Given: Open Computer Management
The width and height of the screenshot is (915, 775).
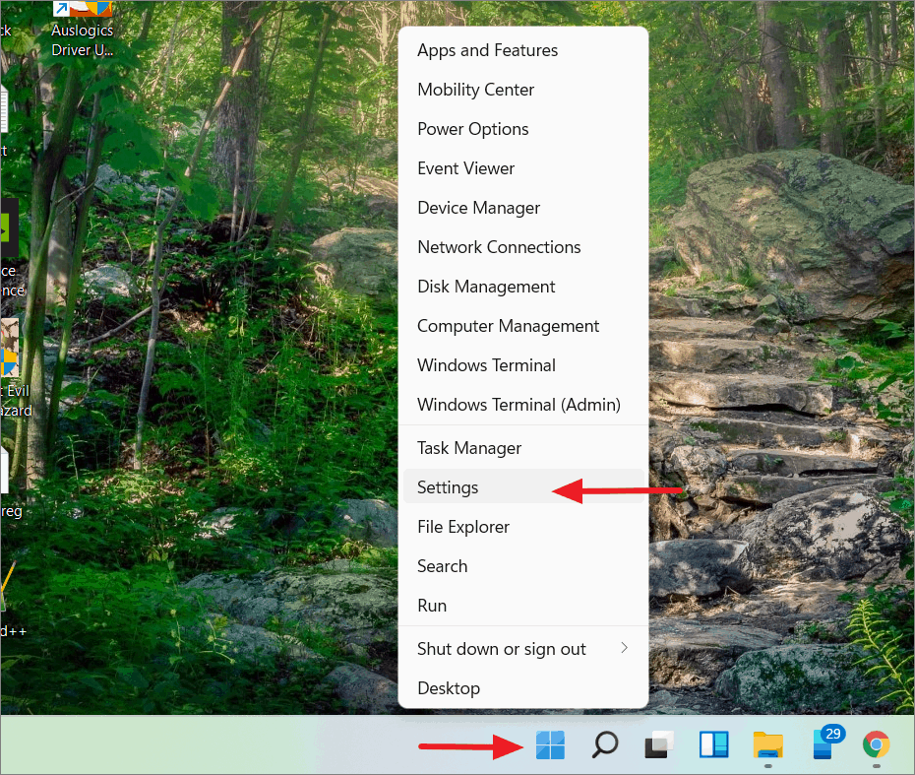Looking at the screenshot, I should (x=508, y=326).
